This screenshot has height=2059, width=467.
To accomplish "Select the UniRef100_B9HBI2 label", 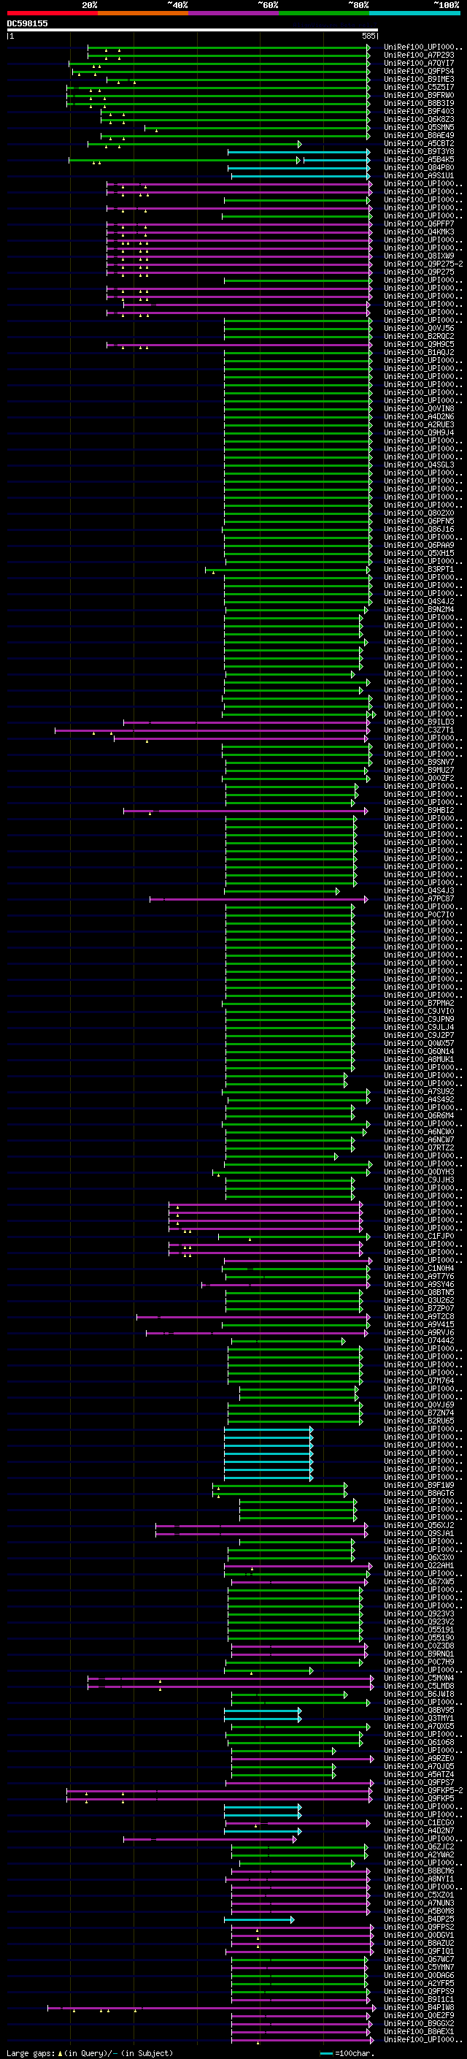I will tap(419, 811).
